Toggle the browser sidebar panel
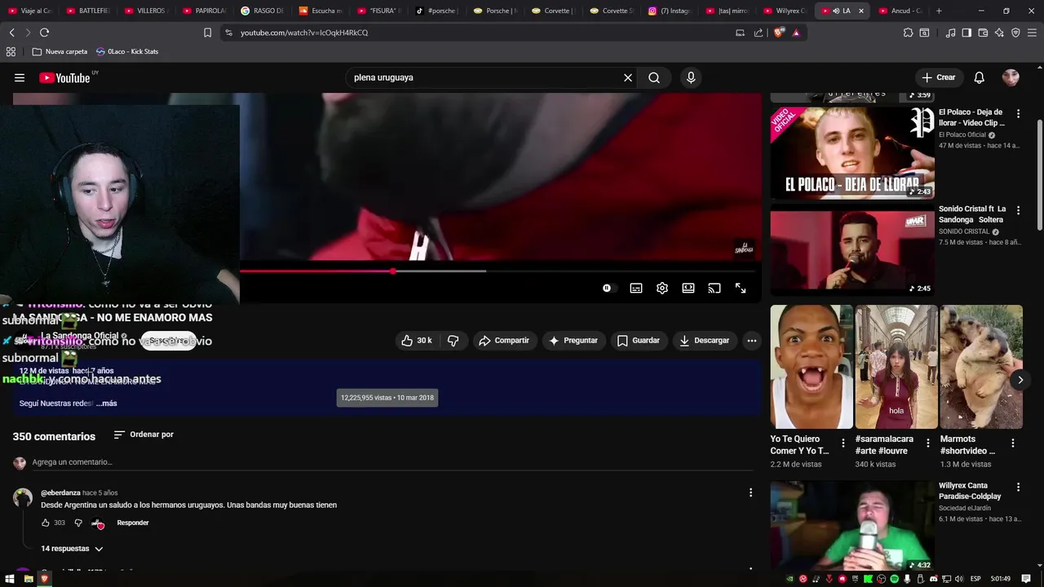 tap(967, 33)
